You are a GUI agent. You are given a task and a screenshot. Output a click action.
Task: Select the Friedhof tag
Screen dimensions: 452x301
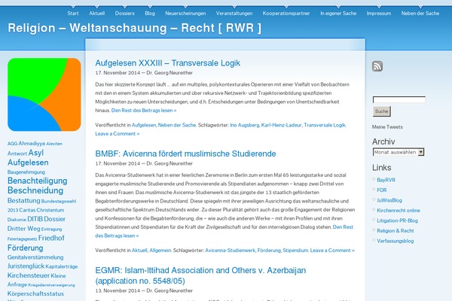click(x=51, y=238)
